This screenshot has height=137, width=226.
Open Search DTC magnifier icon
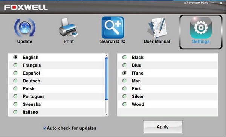(113, 27)
